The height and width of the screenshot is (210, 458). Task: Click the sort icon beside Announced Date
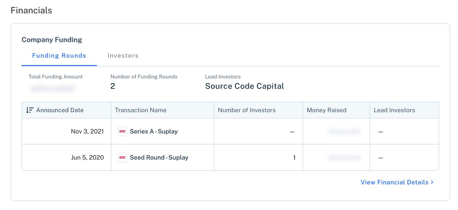pos(29,110)
